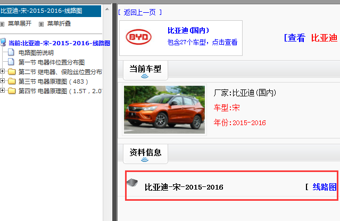This screenshot has width=340, height=221.
Task: Click the blue wave icon under 资料信息
Action: coord(145,160)
